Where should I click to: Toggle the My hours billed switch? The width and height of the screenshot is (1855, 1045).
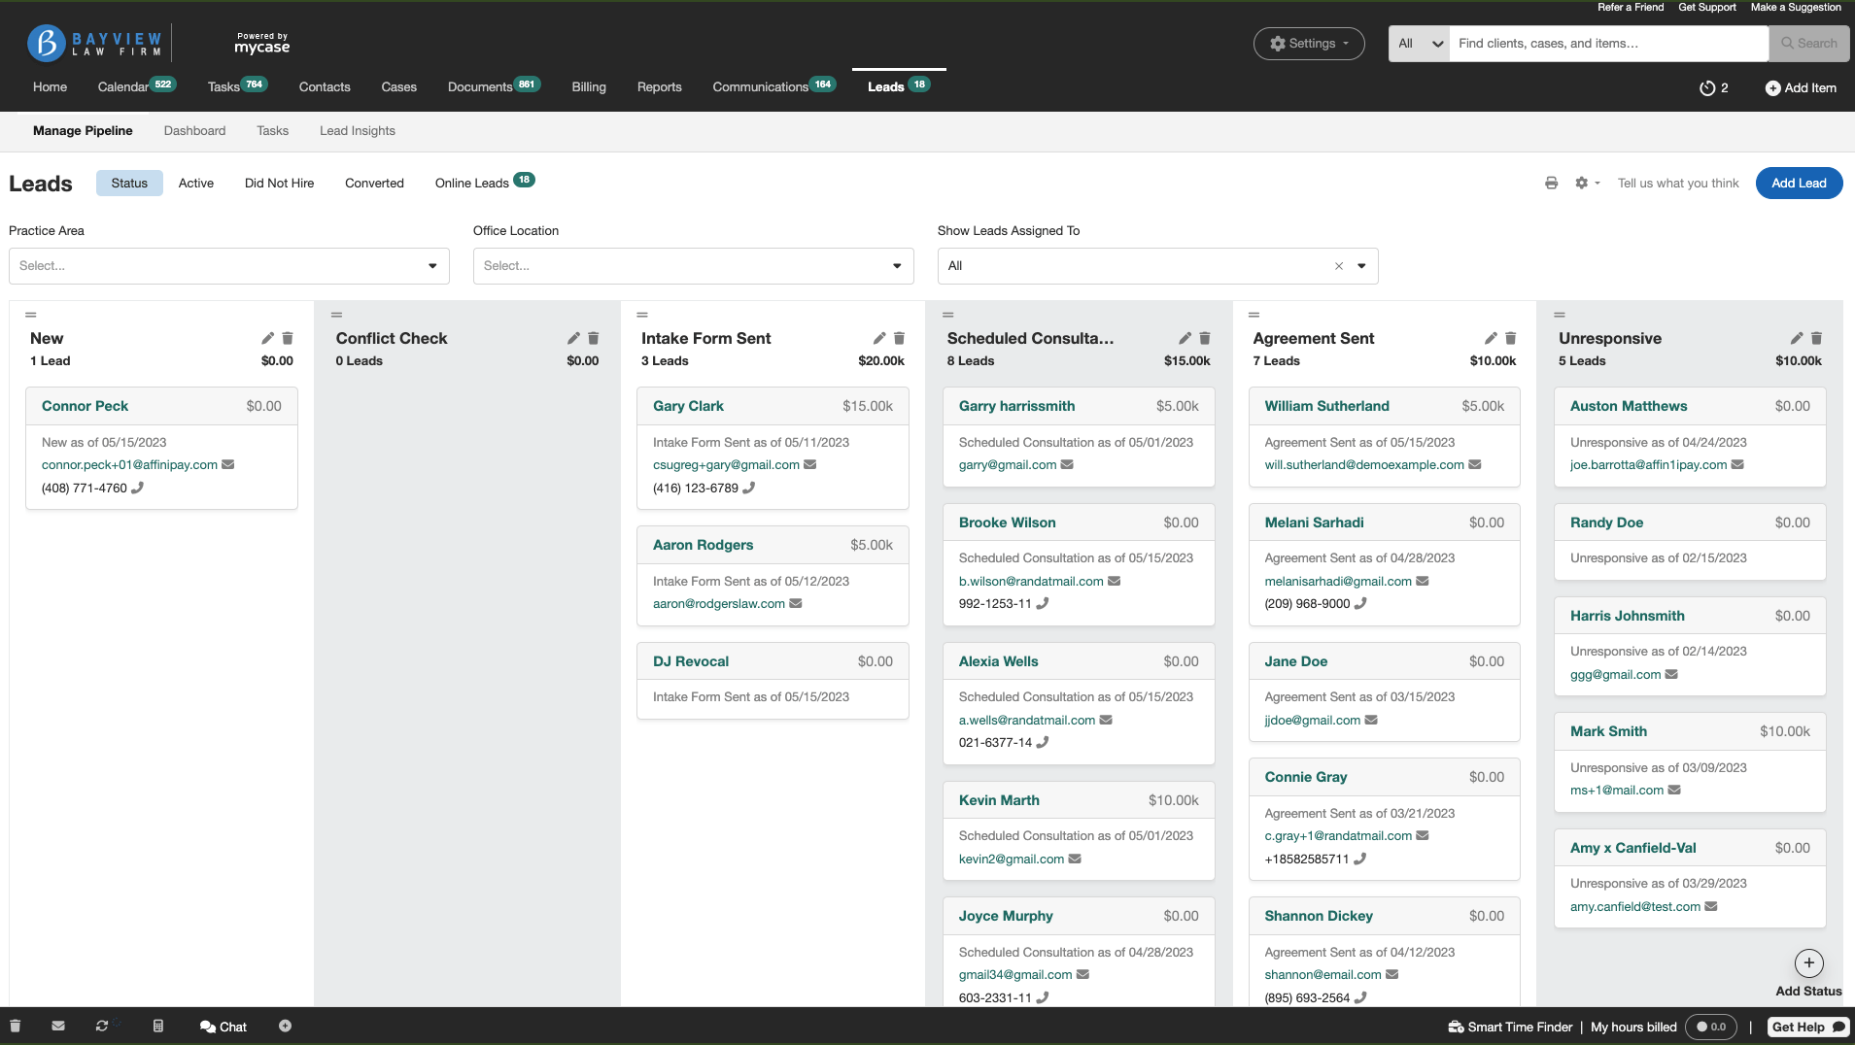(x=1711, y=1027)
